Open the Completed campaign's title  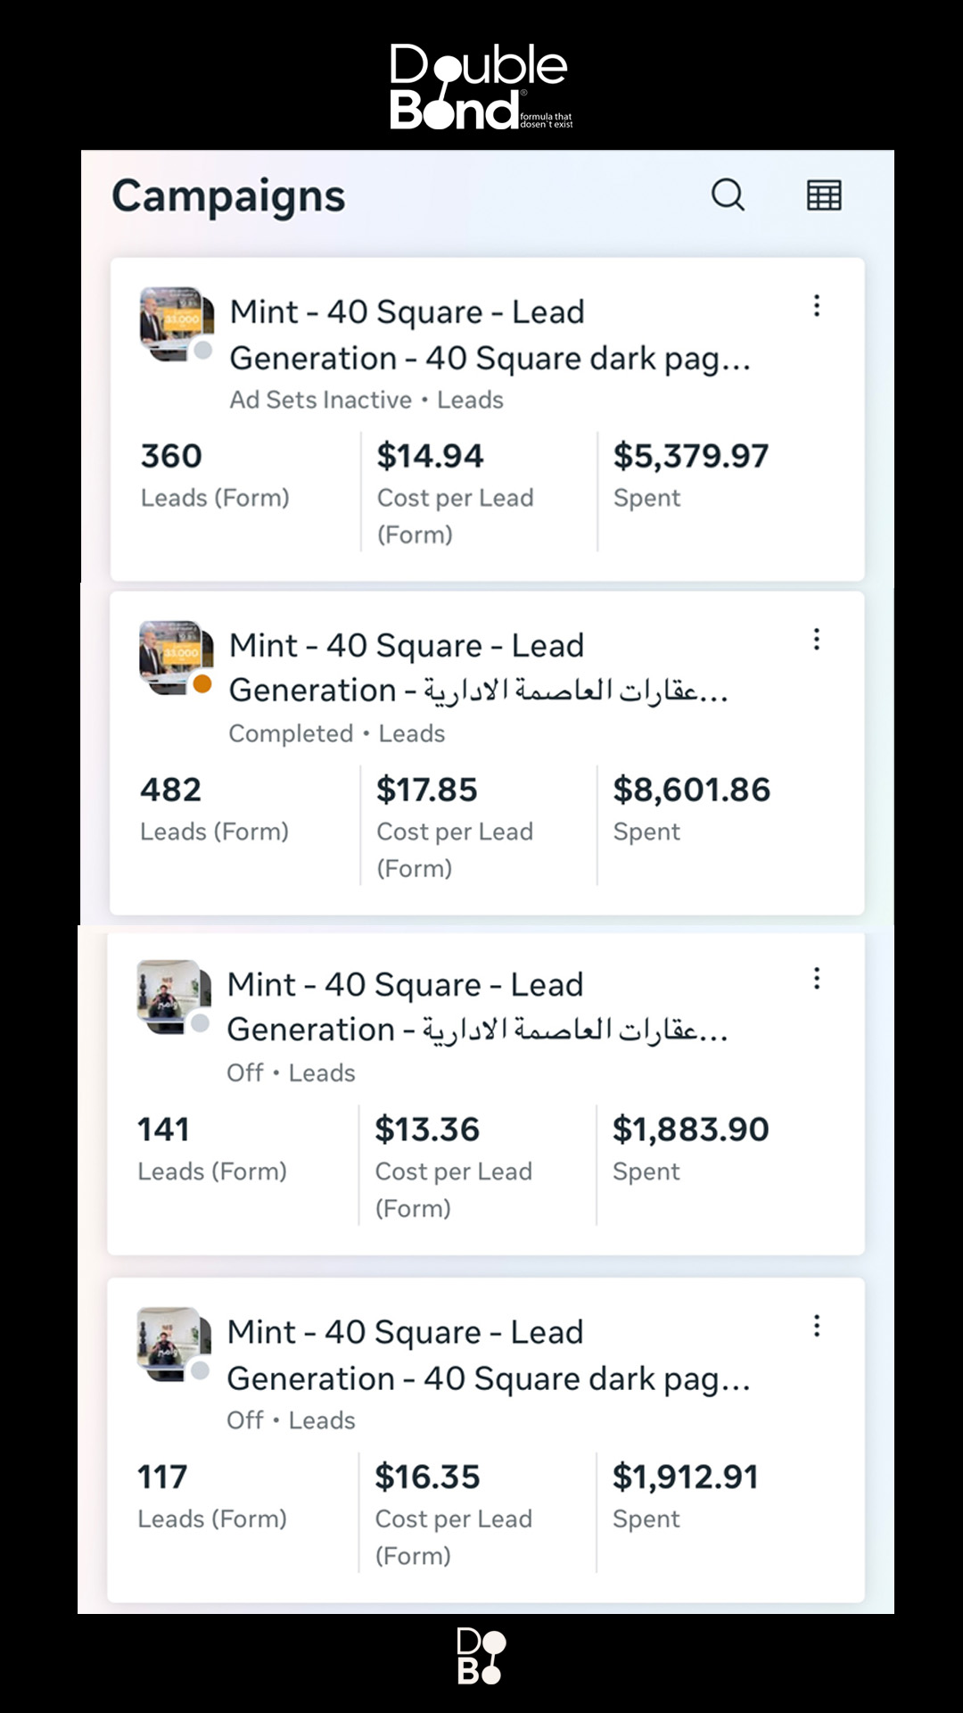coord(478,667)
